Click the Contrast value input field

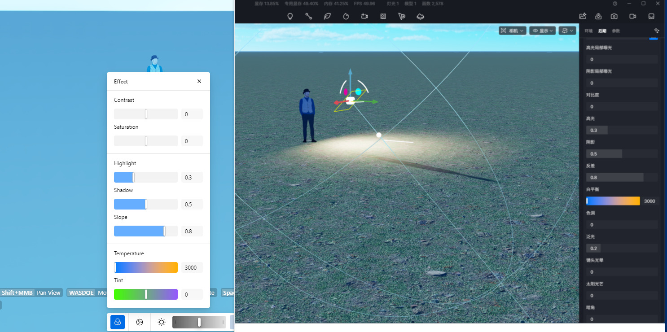point(192,114)
